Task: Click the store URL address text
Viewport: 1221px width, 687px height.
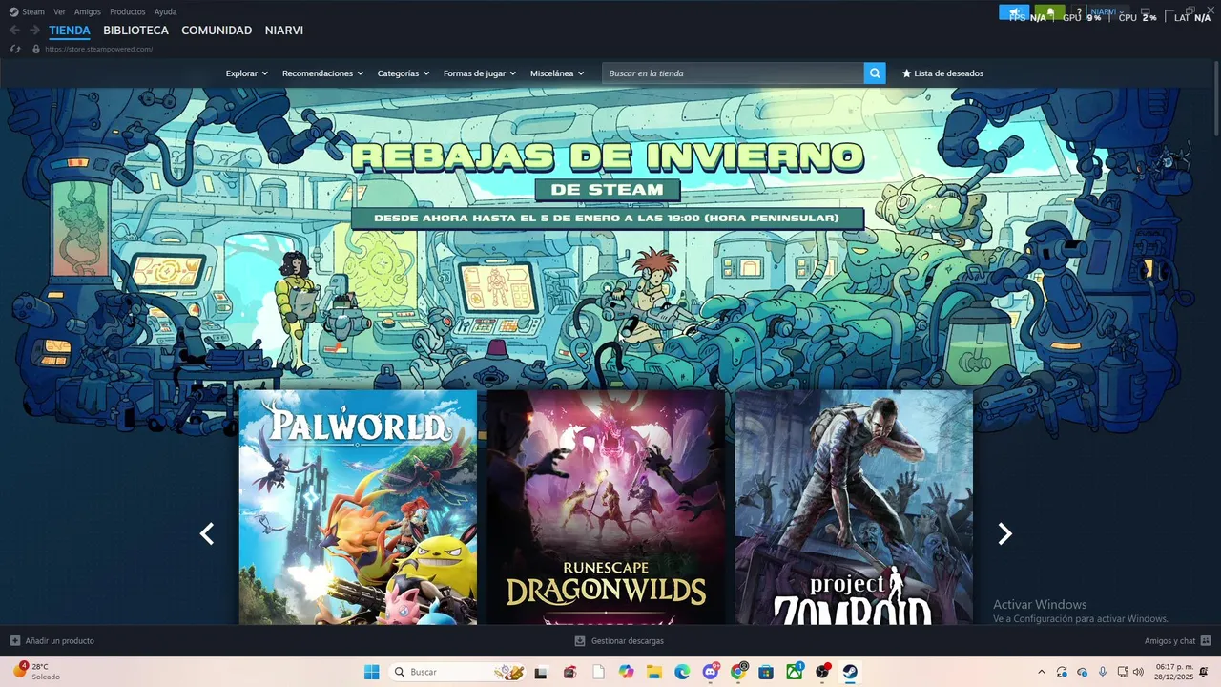Action: coord(99,49)
